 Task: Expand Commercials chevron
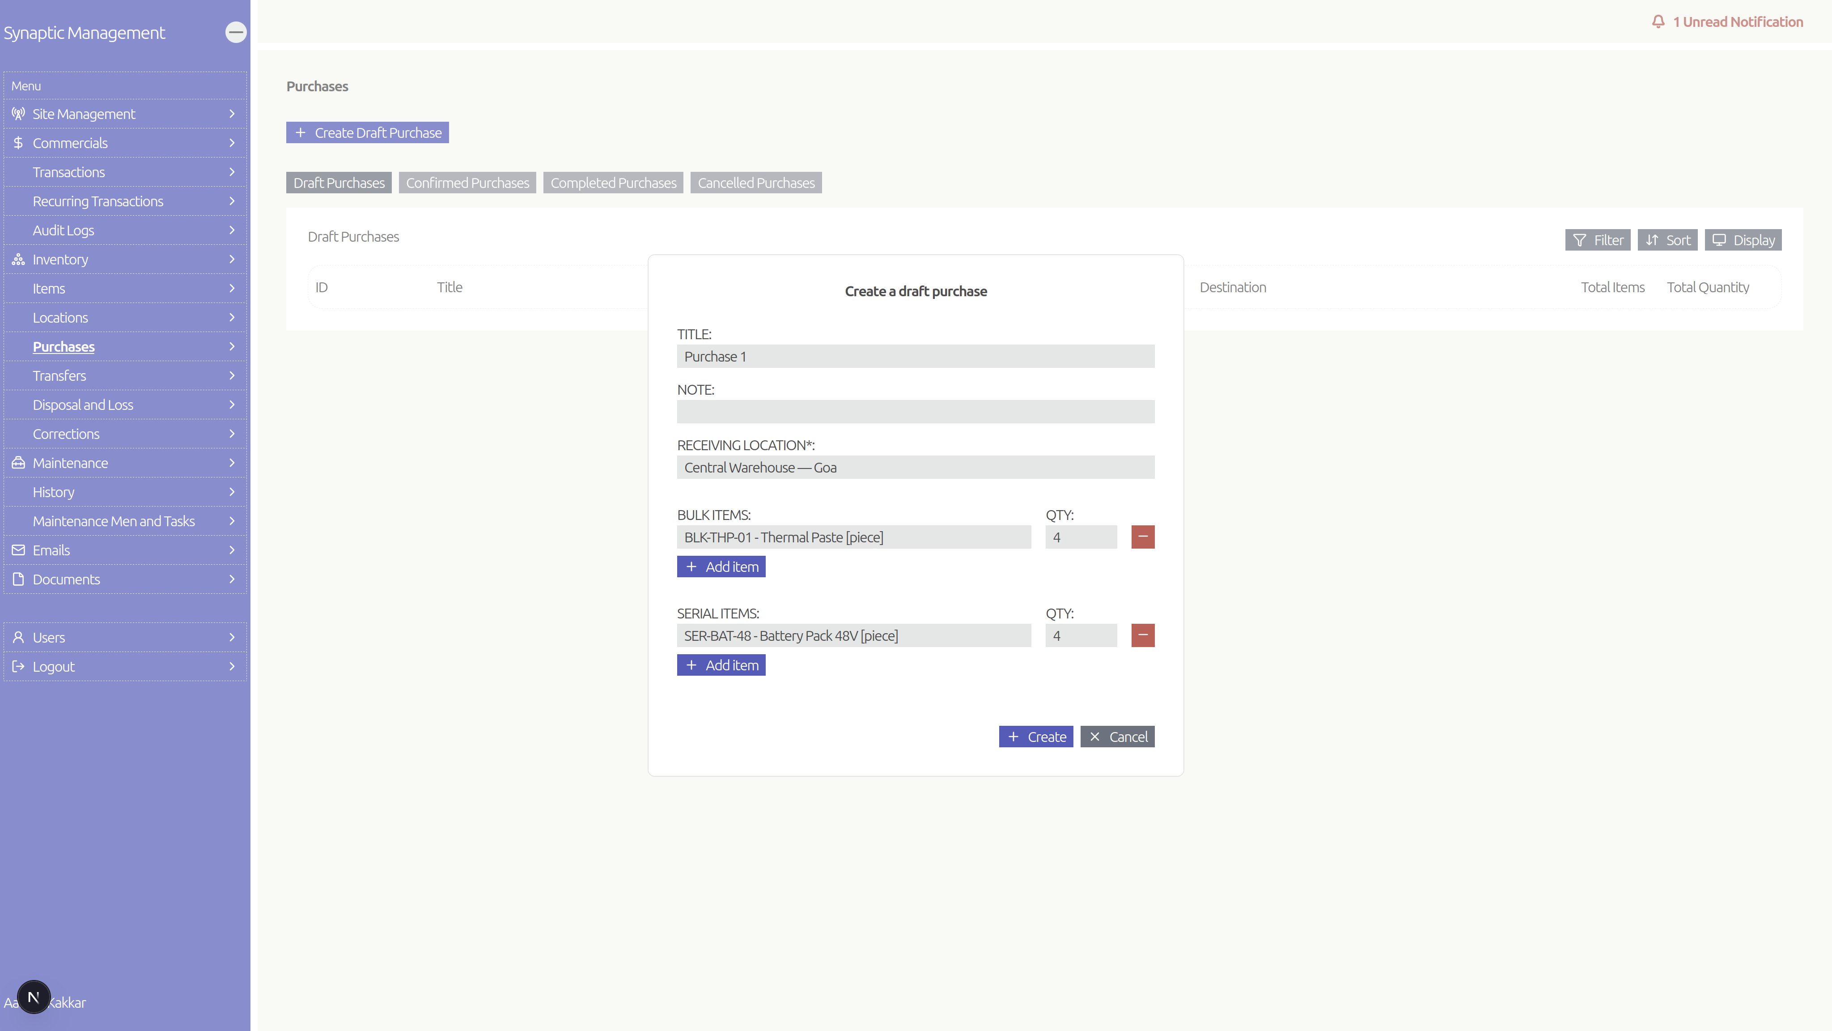pos(232,143)
